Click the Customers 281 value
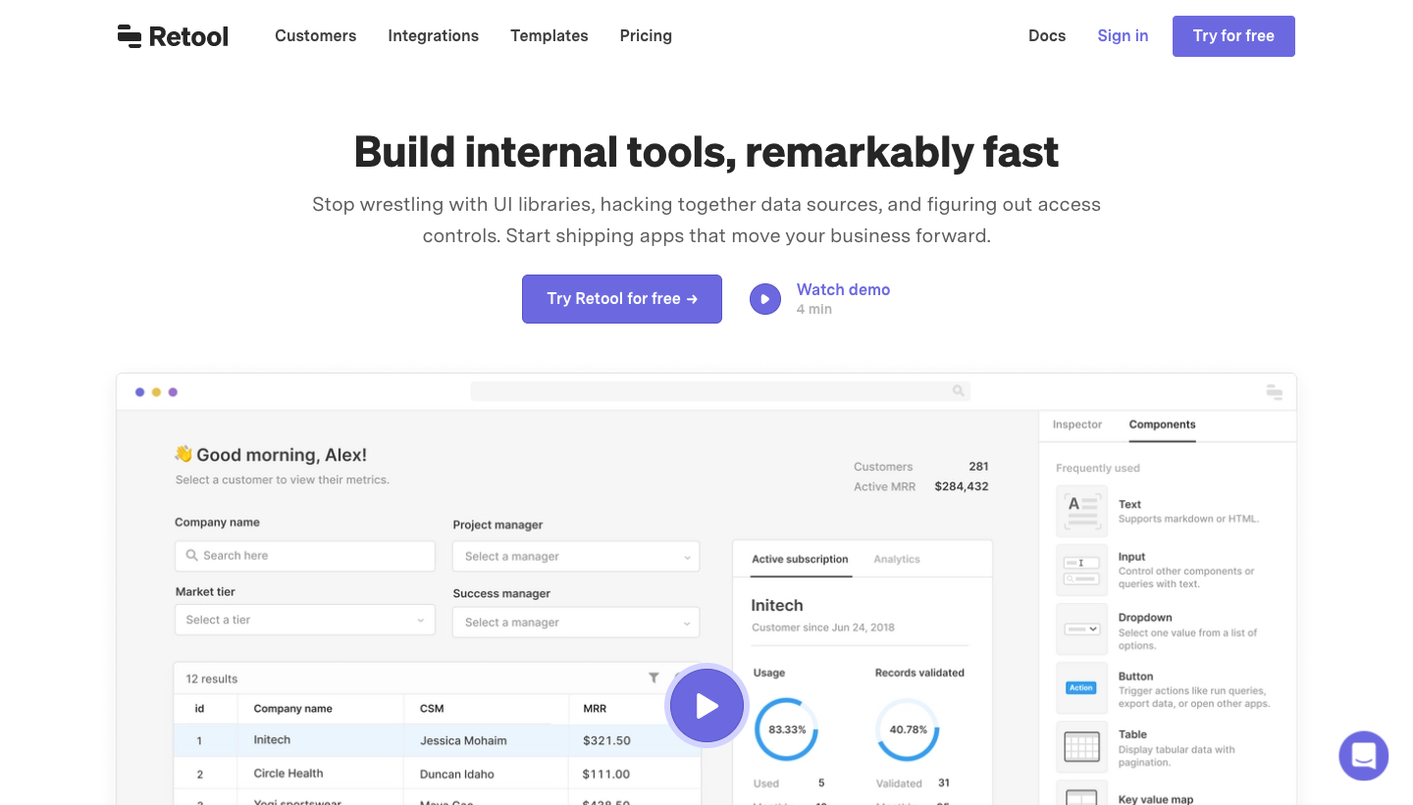 pos(978,467)
